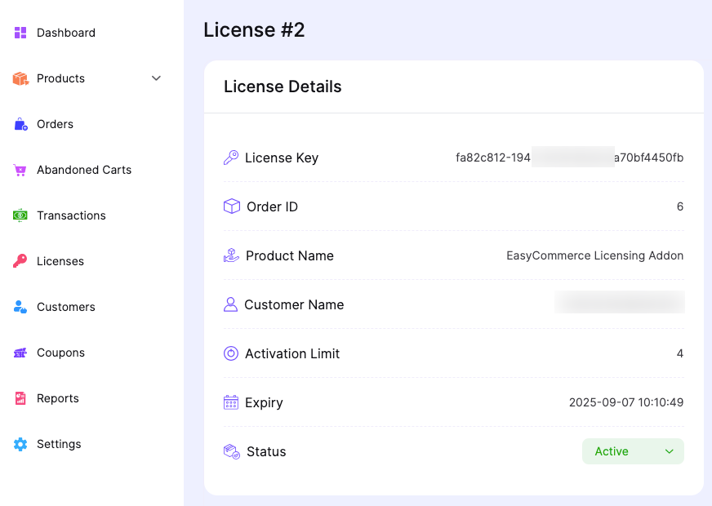The height and width of the screenshot is (506, 712).
Task: Open the Dashboard menu item
Action: [x=66, y=33]
